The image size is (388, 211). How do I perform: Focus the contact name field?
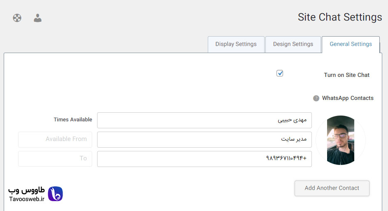[x=204, y=120]
